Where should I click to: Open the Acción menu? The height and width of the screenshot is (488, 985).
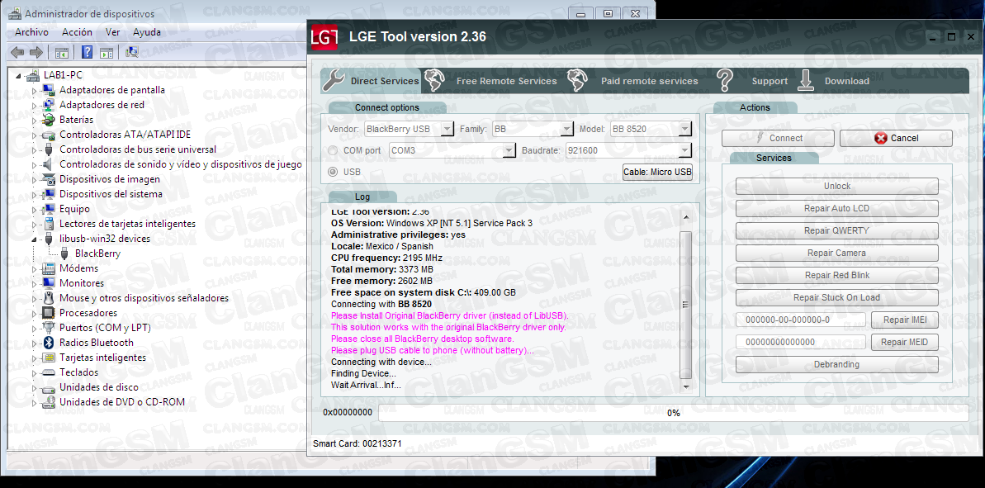coord(78,32)
